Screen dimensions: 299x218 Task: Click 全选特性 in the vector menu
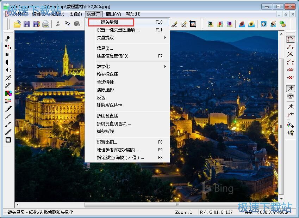click(105, 82)
